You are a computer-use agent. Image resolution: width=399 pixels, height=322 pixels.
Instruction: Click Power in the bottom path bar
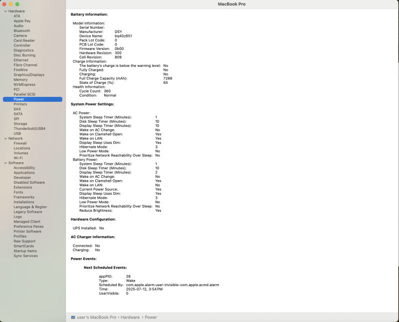click(x=151, y=318)
